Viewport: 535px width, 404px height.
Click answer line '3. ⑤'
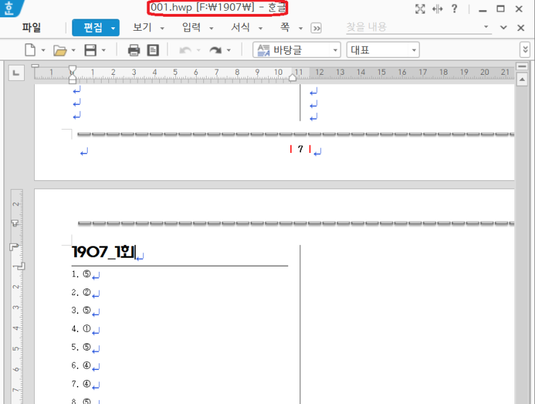coord(81,311)
